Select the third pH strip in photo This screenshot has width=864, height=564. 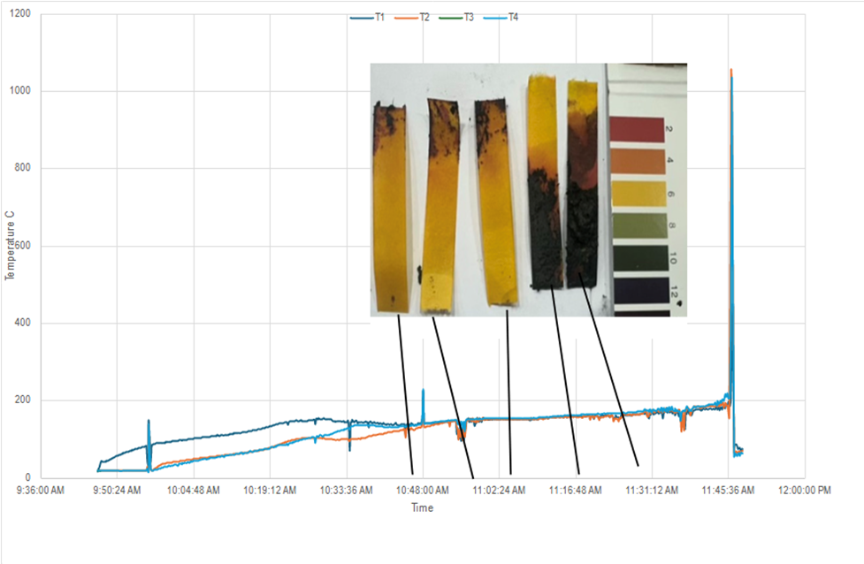(496, 202)
